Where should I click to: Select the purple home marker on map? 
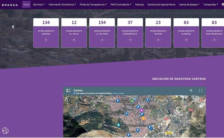click(x=141, y=110)
